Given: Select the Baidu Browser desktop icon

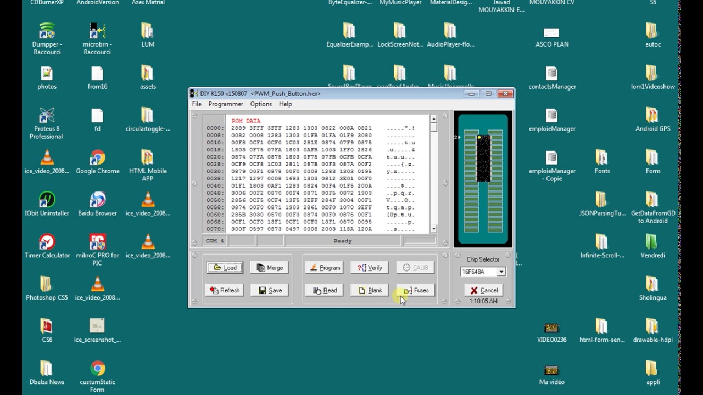Looking at the screenshot, I should point(97,204).
